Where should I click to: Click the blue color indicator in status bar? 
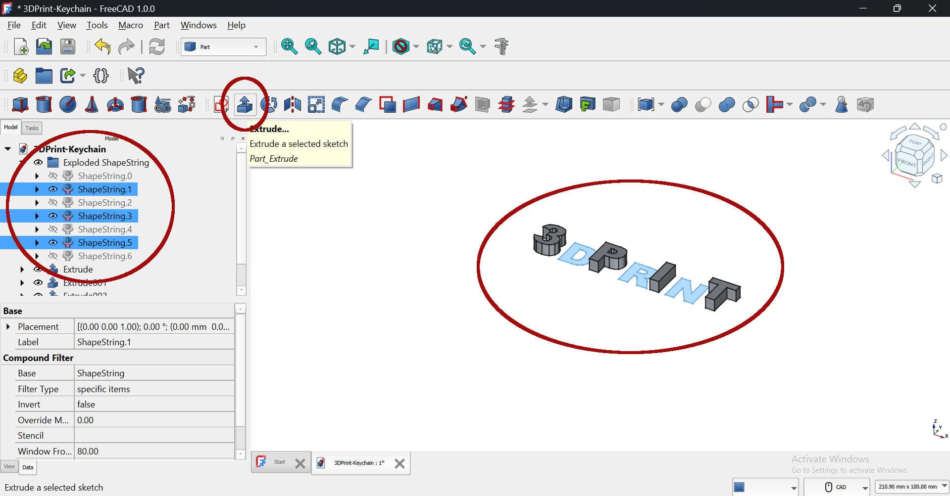(739, 487)
